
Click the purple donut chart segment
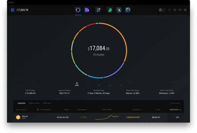[x=116, y=72]
